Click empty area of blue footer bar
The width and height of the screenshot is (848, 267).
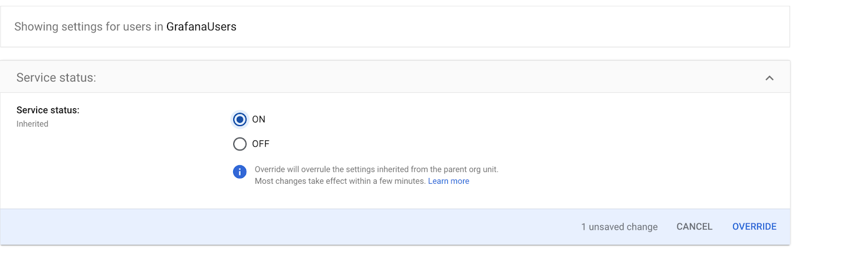265,227
